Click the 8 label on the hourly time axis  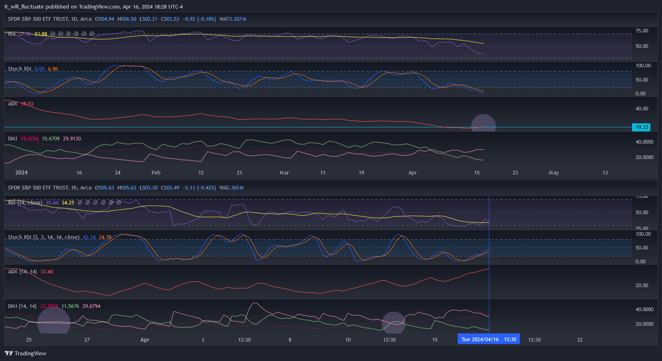coord(290,340)
